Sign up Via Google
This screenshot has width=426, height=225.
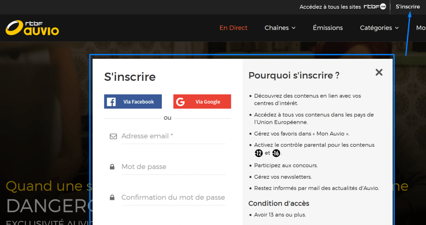pos(202,102)
